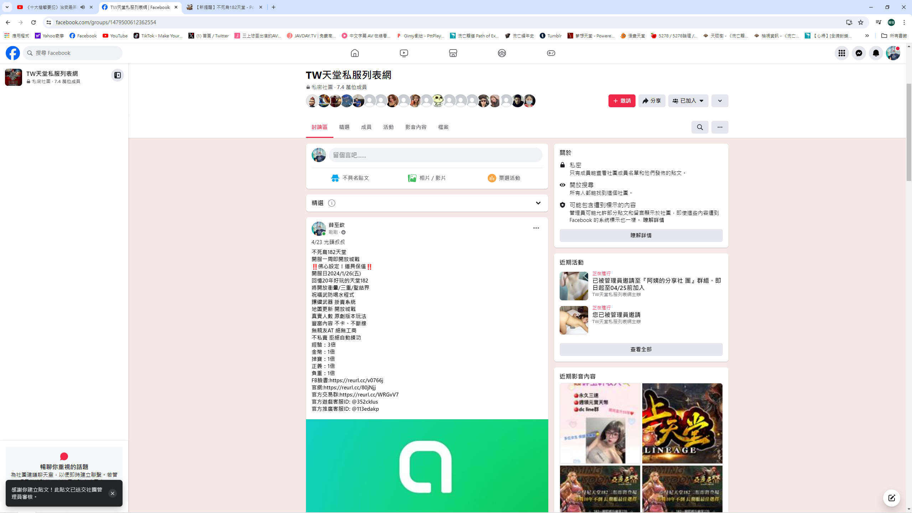Add 相片 / 影片 to a post

pos(427,178)
